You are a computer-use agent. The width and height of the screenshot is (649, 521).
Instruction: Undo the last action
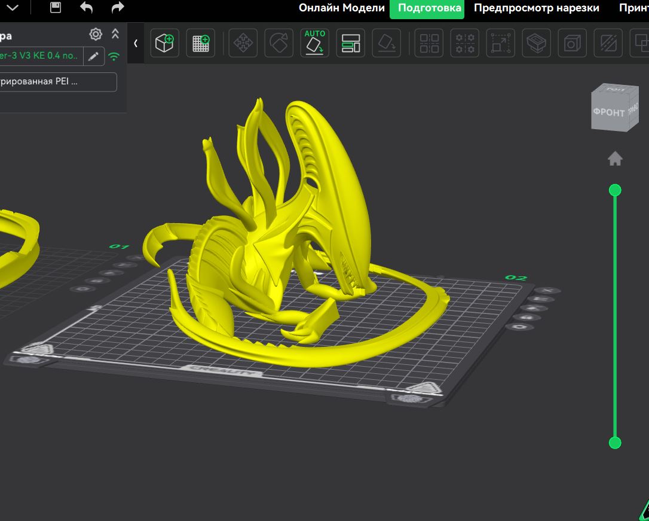[86, 7]
